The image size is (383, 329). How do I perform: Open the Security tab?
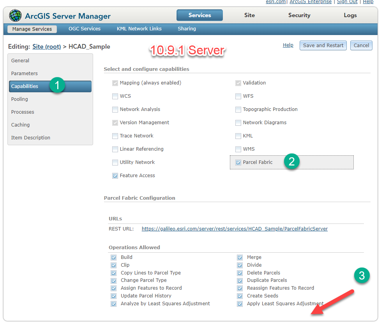[x=299, y=15]
